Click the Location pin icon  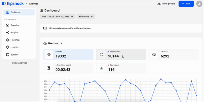(8, 47)
